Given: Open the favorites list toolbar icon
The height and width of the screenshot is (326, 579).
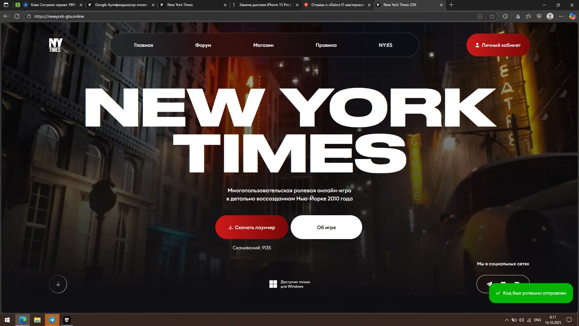Looking at the screenshot, I should [528, 16].
